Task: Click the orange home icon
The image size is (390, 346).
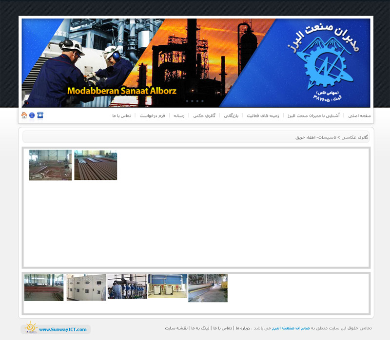Action: (24, 115)
